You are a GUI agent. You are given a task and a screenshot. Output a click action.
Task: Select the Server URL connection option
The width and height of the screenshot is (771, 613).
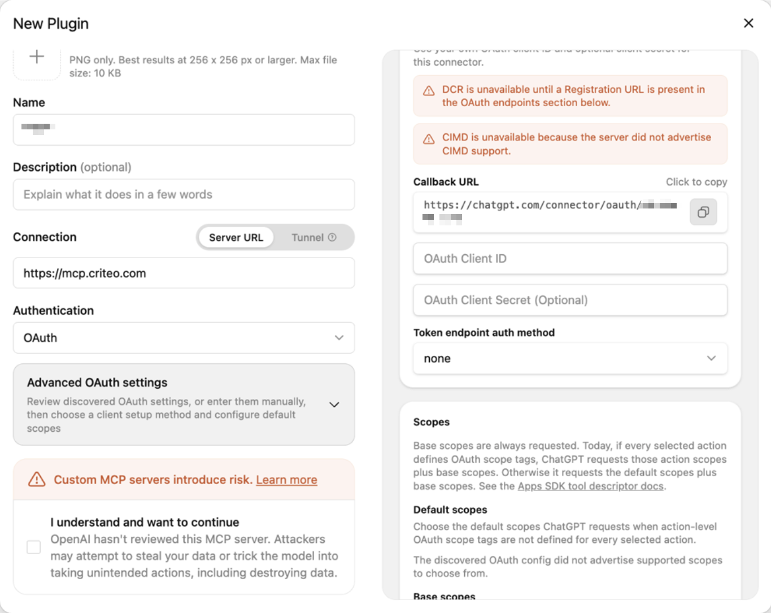point(236,237)
